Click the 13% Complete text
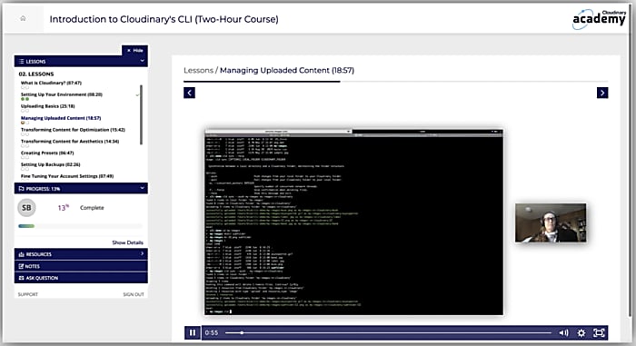Viewport: 636px width, 346px height. pos(81,208)
